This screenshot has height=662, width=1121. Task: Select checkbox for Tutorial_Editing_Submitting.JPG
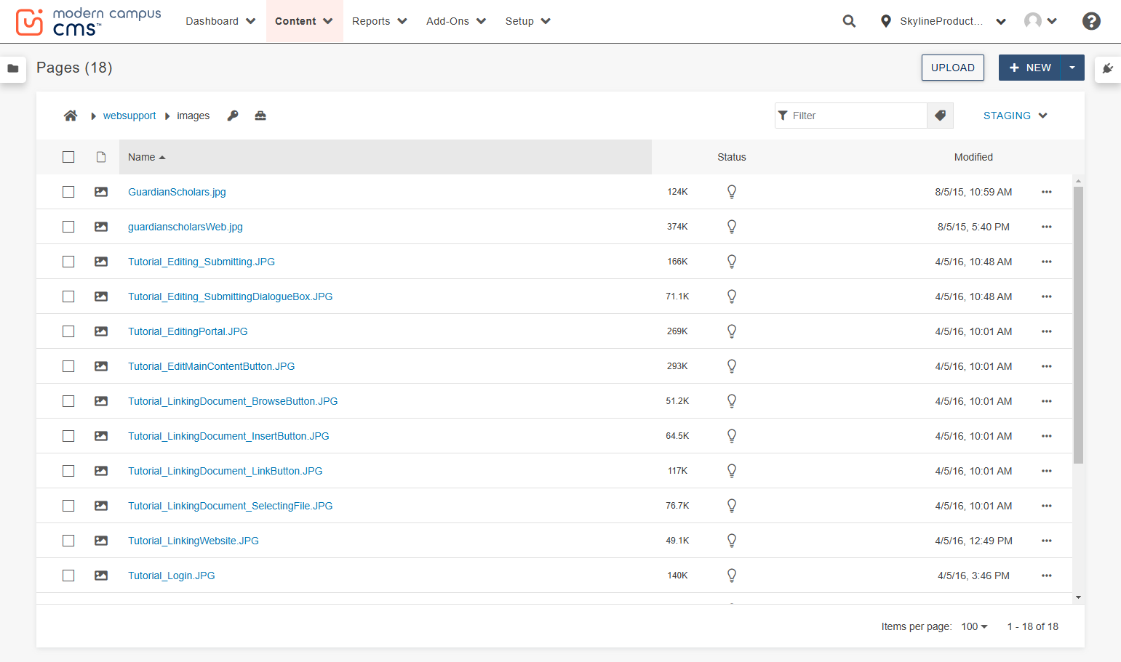pos(68,262)
